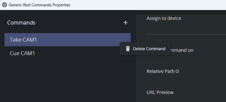This screenshot has width=226, height=102.
Task: Click the partially hidden 'mmand on' label
Action: 182,50
